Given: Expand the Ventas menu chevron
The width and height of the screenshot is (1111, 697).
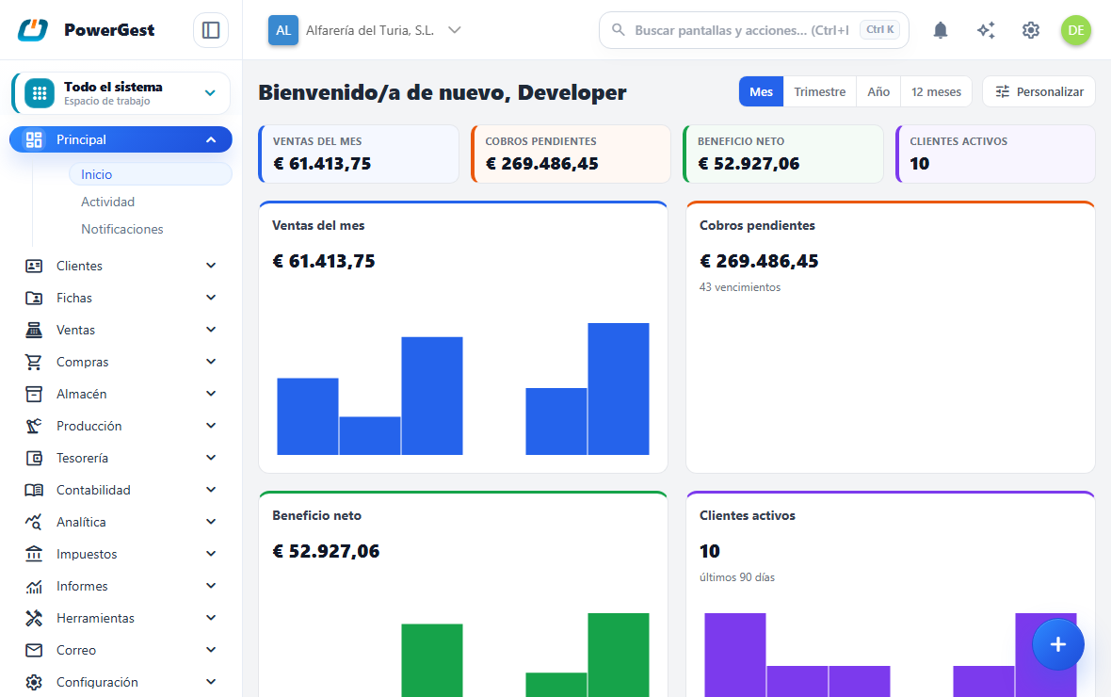Looking at the screenshot, I should click(211, 330).
